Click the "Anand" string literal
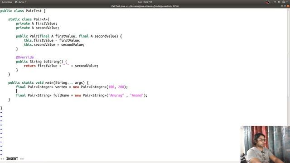Screen dimensions: 290x163 (137, 96)
